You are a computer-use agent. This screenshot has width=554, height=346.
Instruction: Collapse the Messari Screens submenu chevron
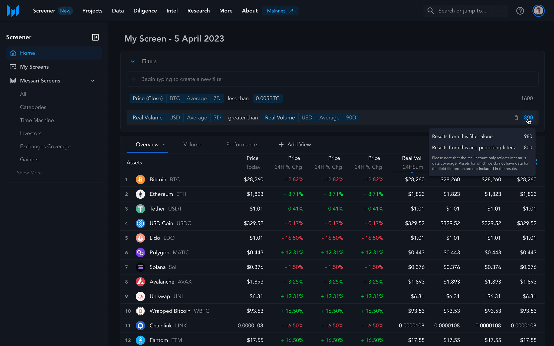[93, 81]
